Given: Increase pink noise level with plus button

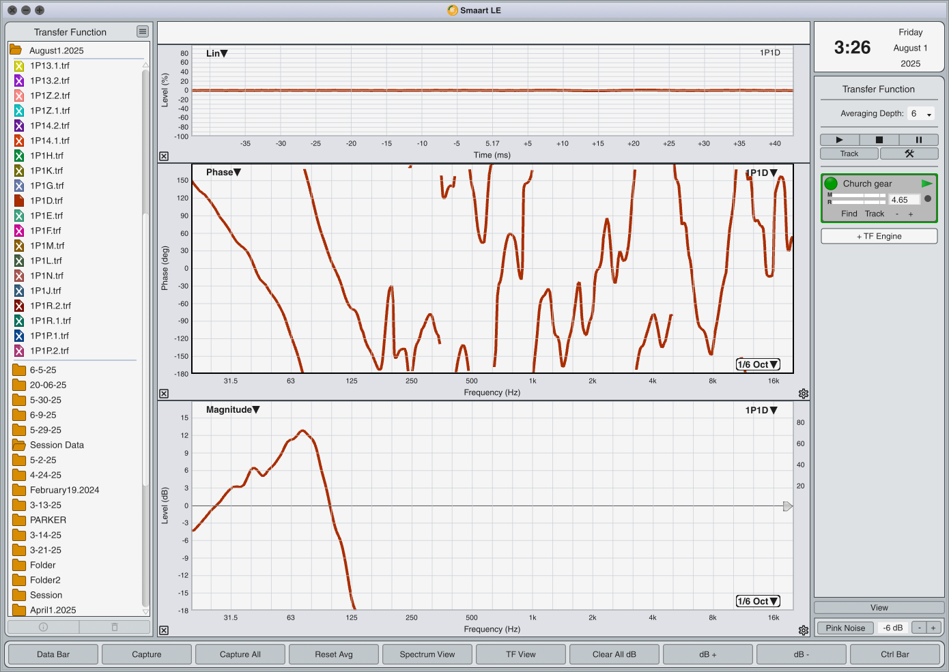Looking at the screenshot, I should 933,628.
